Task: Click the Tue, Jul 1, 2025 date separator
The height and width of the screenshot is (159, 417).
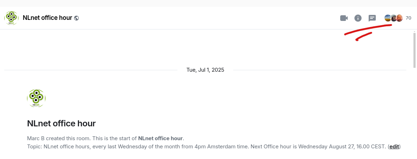Action: pyautogui.click(x=205, y=70)
